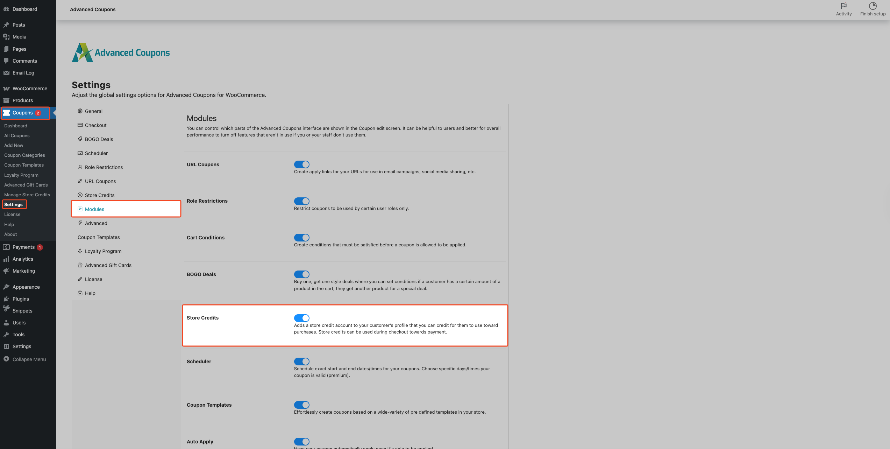Click the WooCommerce icon in the sidebar

pyautogui.click(x=6, y=89)
